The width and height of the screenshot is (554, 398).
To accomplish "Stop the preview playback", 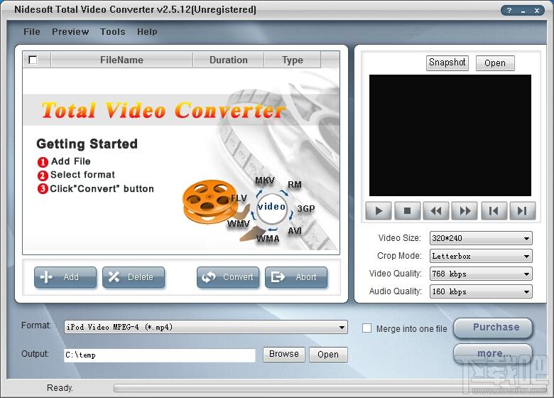I will [408, 211].
